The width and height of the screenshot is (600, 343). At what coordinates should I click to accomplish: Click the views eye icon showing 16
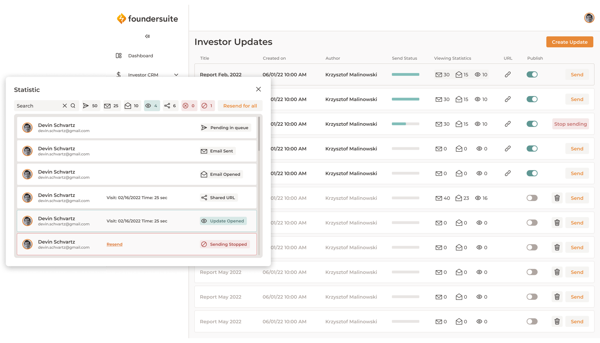pyautogui.click(x=478, y=198)
